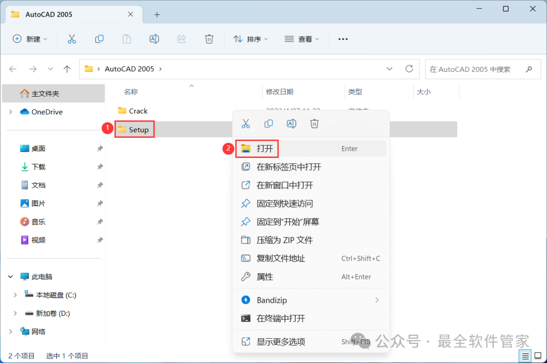Image resolution: width=547 pixels, height=363 pixels.
Task: Open the 新建 dropdown menu
Action: click(x=30, y=39)
